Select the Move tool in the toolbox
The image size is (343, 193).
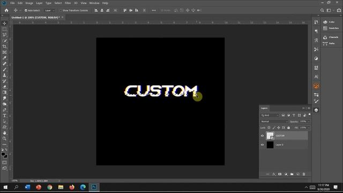[x=4, y=23]
